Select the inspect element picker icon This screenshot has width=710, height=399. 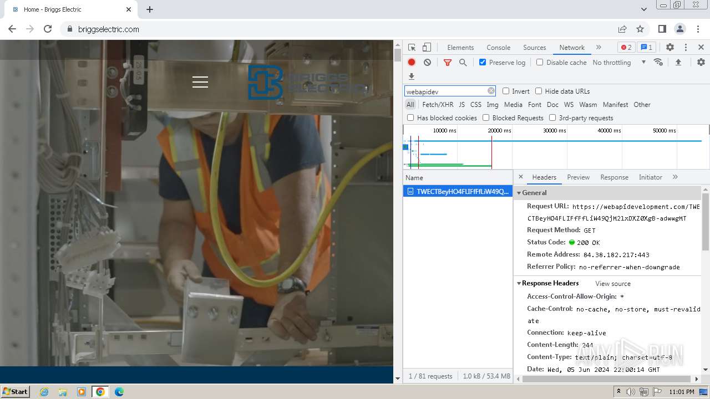coord(412,47)
